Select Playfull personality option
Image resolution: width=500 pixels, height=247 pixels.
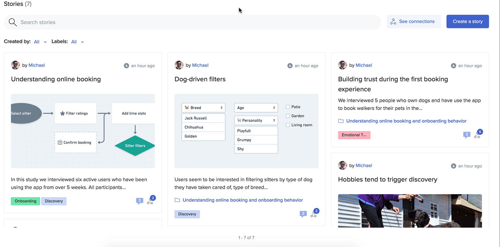click(x=256, y=131)
